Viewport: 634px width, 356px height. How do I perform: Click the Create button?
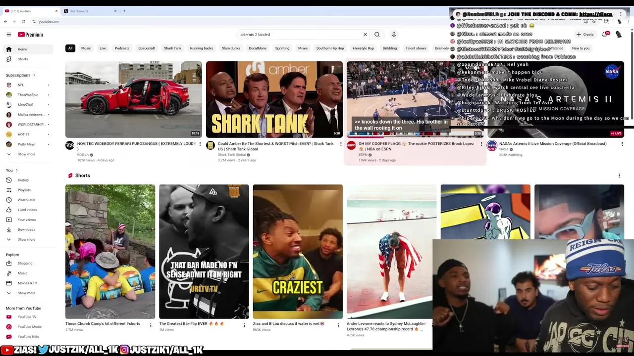tap(585, 35)
